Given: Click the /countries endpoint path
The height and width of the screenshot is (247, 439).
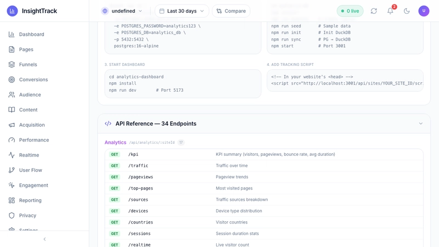Looking at the screenshot, I should [140, 222].
